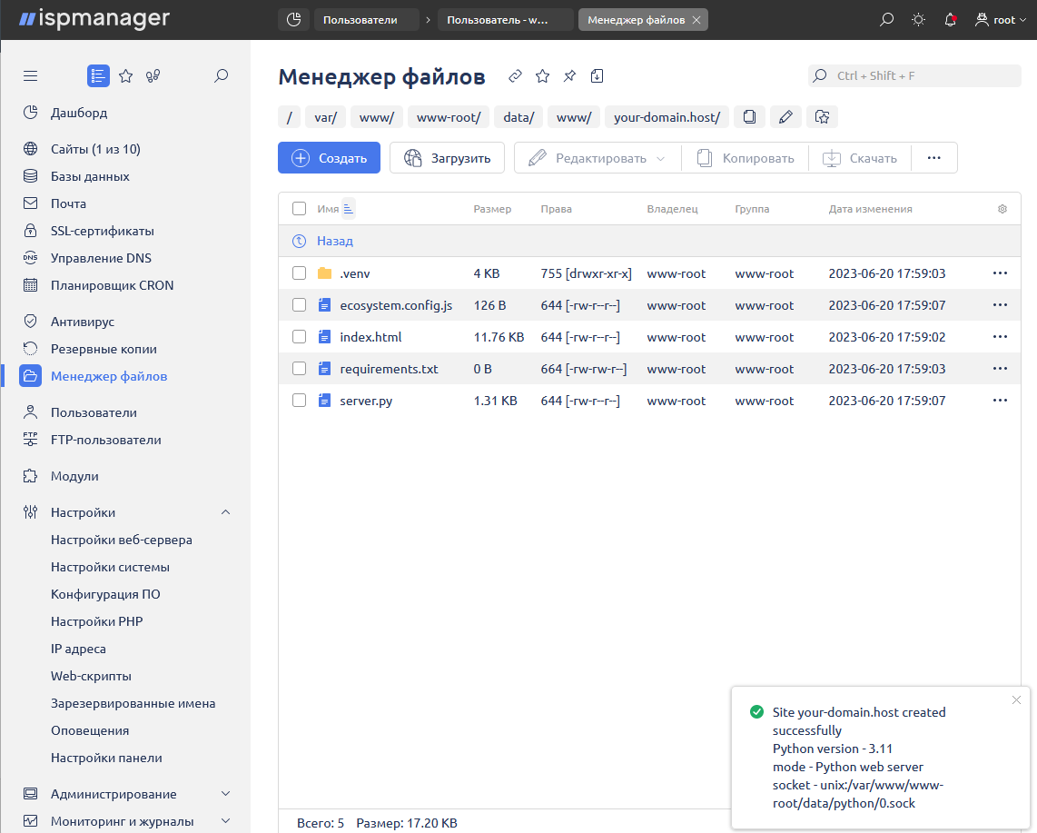Add current folder to favorites via breadcrumb star icon

pyautogui.click(x=822, y=116)
